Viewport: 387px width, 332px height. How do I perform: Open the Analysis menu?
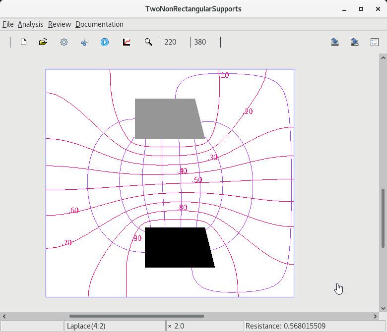coord(30,24)
